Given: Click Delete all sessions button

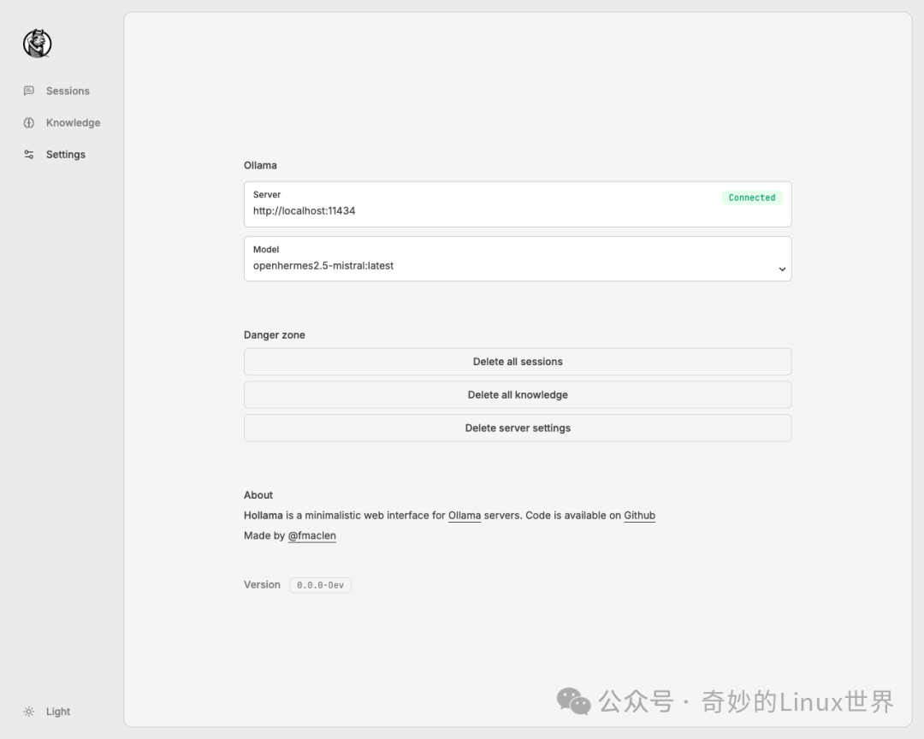Looking at the screenshot, I should click(518, 361).
